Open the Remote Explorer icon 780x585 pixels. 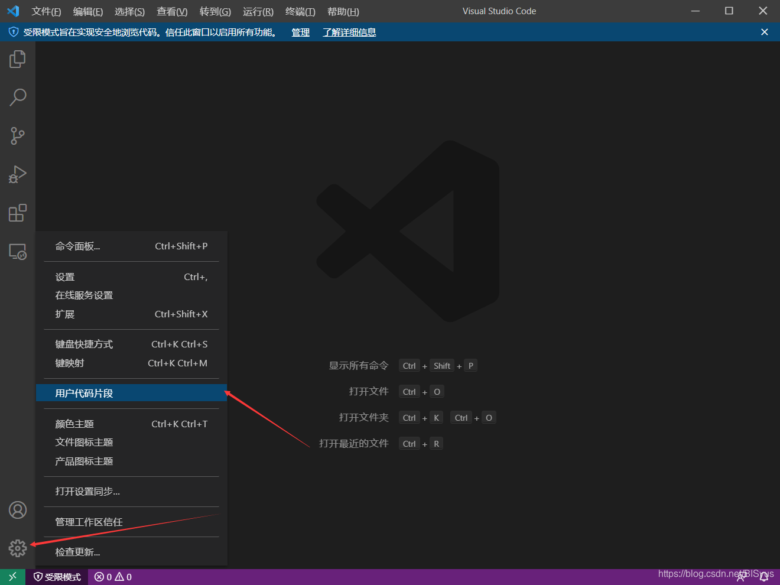[18, 251]
